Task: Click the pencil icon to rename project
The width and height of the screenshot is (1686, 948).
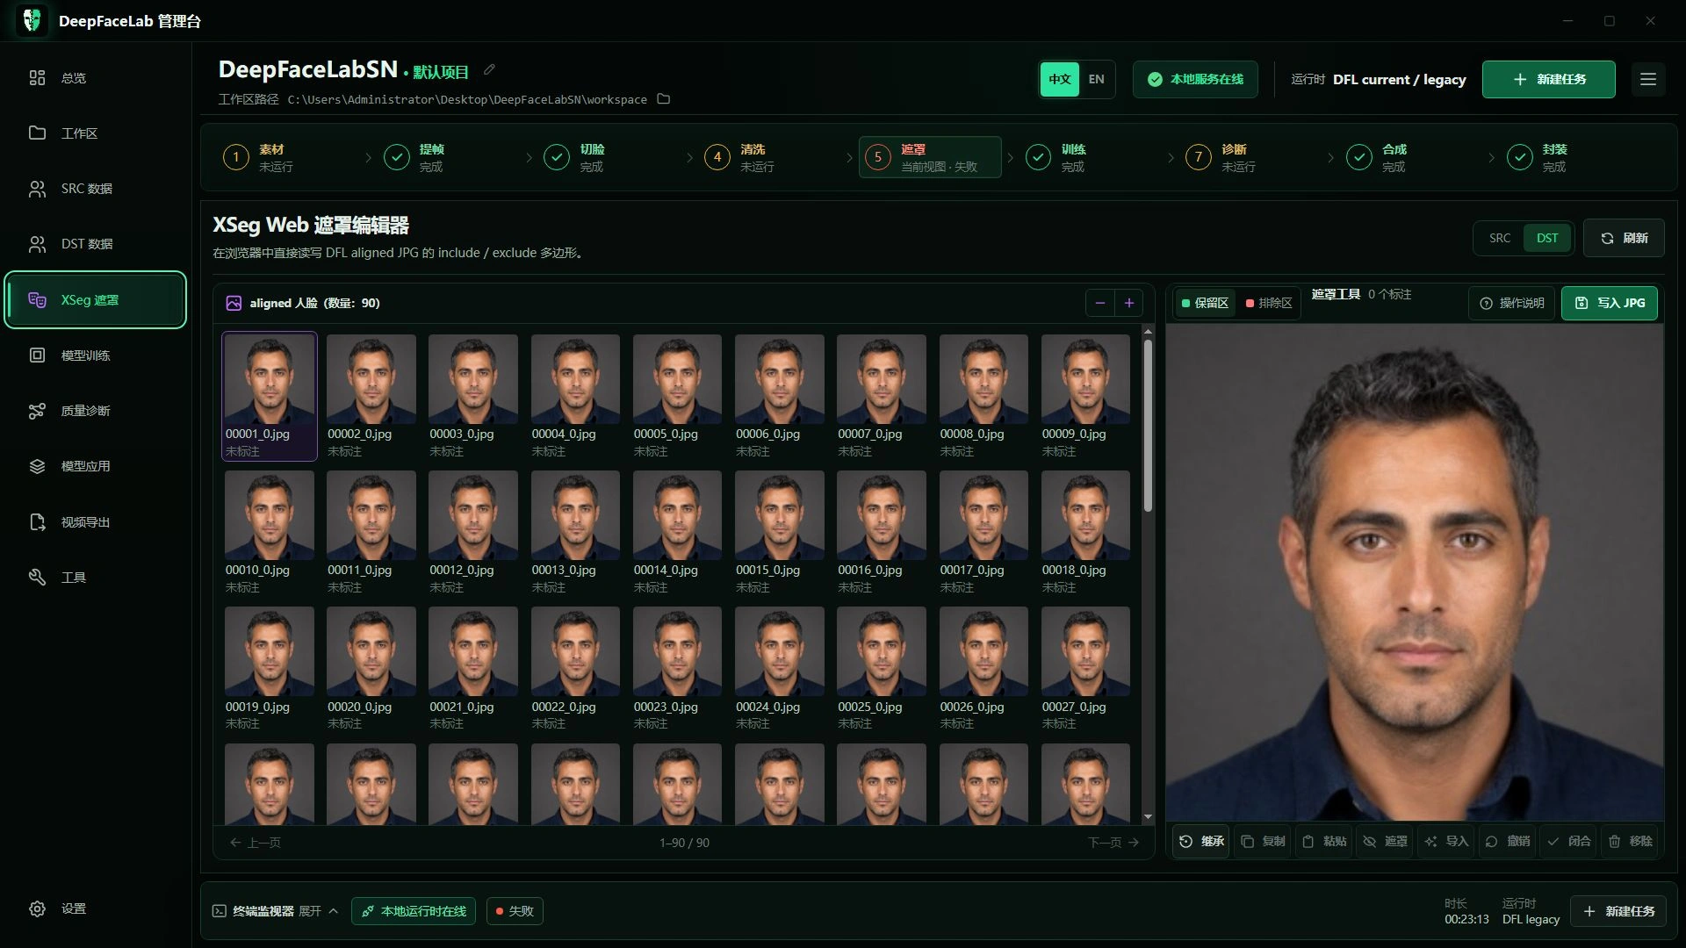Action: coord(490,70)
